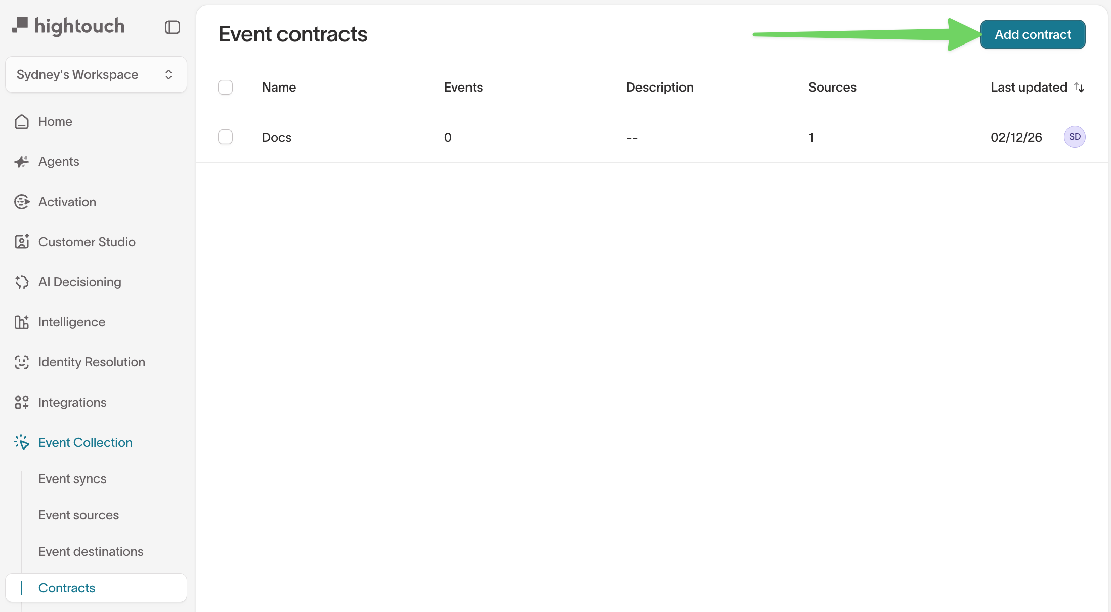
Task: Open the Integrations sidebar icon
Action: click(x=21, y=402)
